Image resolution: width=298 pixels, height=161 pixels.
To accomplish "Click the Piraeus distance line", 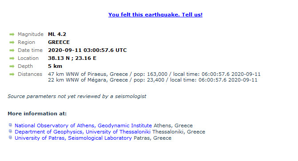I will pos(154,74).
